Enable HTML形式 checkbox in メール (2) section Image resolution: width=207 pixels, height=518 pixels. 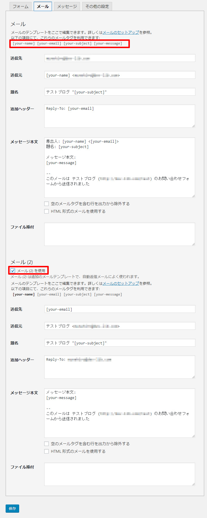point(47,451)
